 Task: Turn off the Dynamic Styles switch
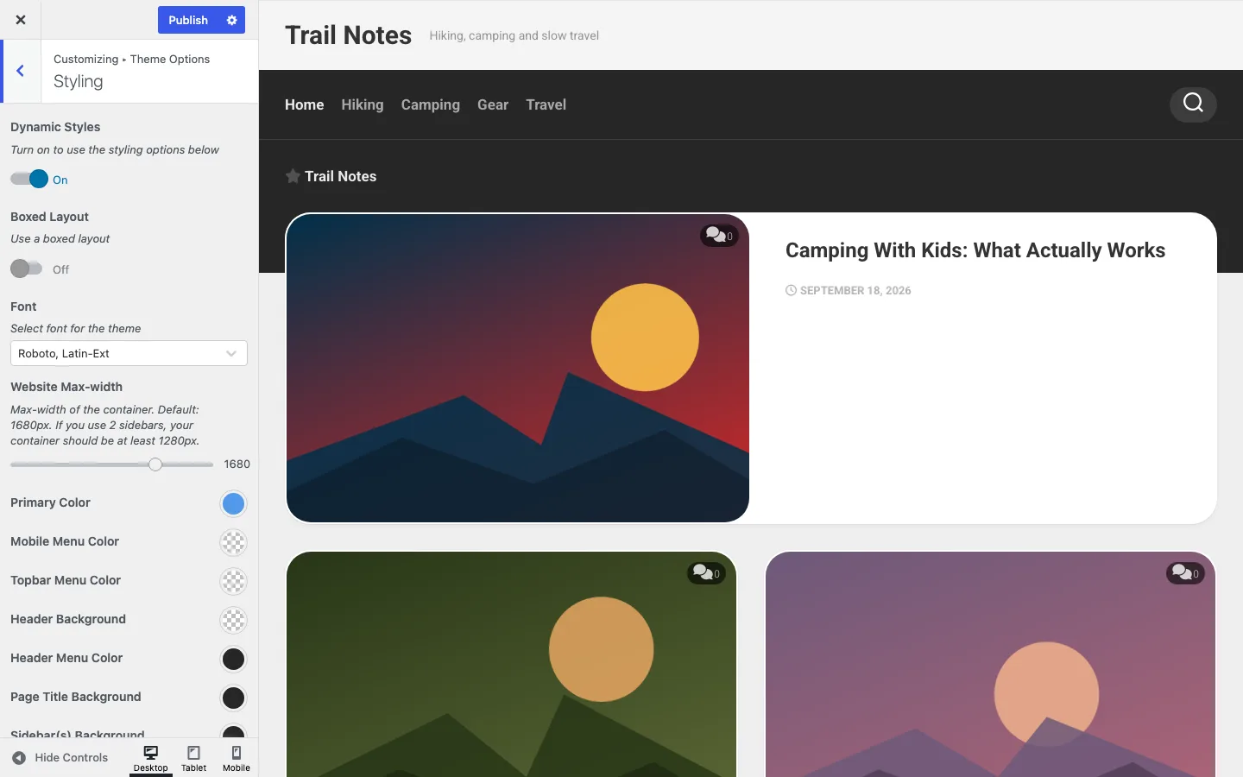[28, 179]
